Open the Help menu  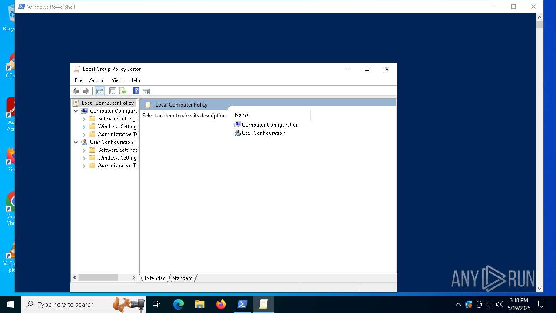(135, 80)
